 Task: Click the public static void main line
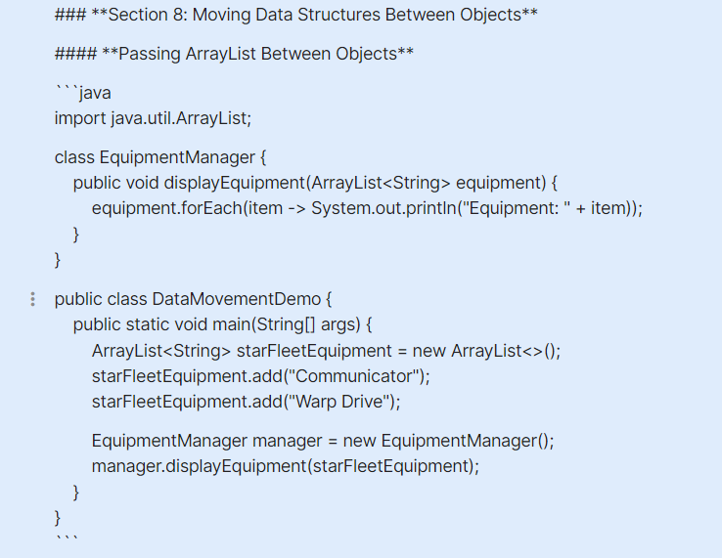click(223, 324)
